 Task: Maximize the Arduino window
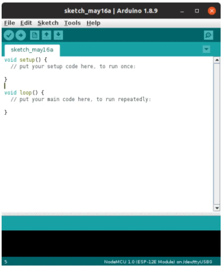(x=197, y=11)
